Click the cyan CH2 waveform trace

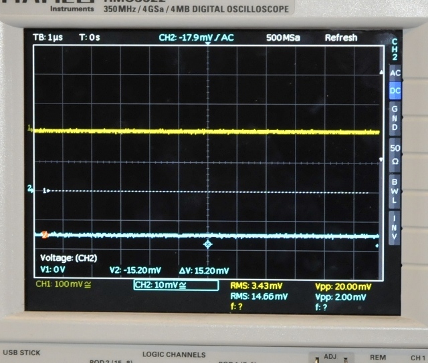tap(207, 236)
